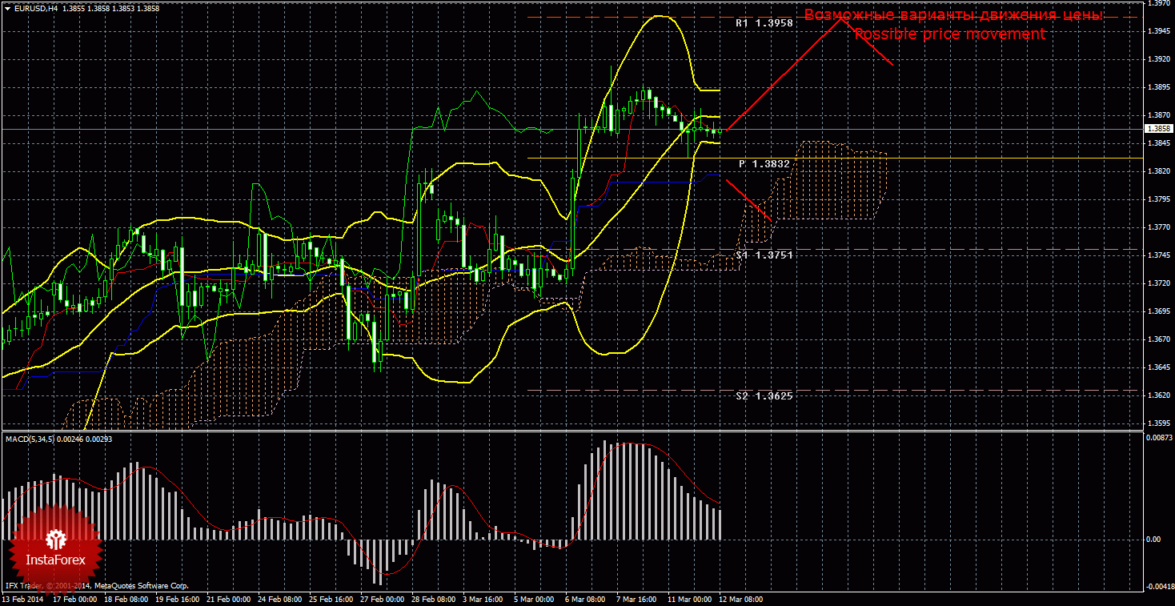1175x606 pixels.
Task: Click the 6 Mar 08:00 date label
Action: [x=587, y=599]
